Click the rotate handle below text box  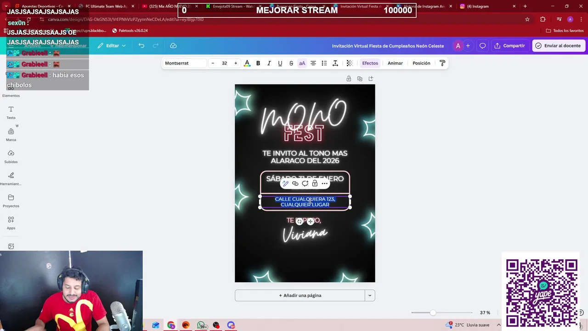pos(300,222)
